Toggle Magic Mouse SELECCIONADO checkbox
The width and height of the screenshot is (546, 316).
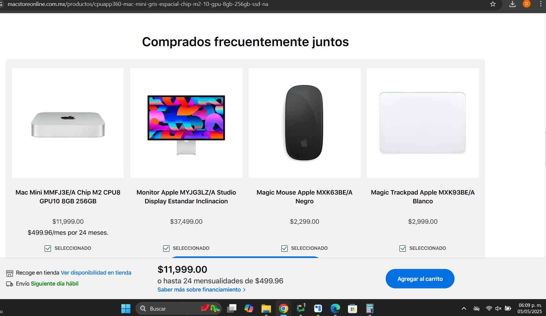coord(284,249)
